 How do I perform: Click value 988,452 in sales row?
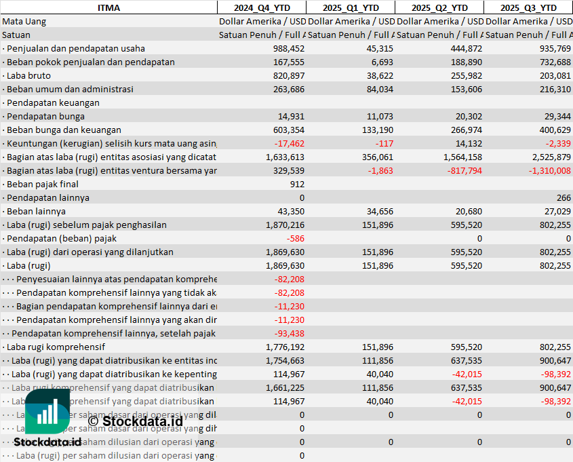289,49
